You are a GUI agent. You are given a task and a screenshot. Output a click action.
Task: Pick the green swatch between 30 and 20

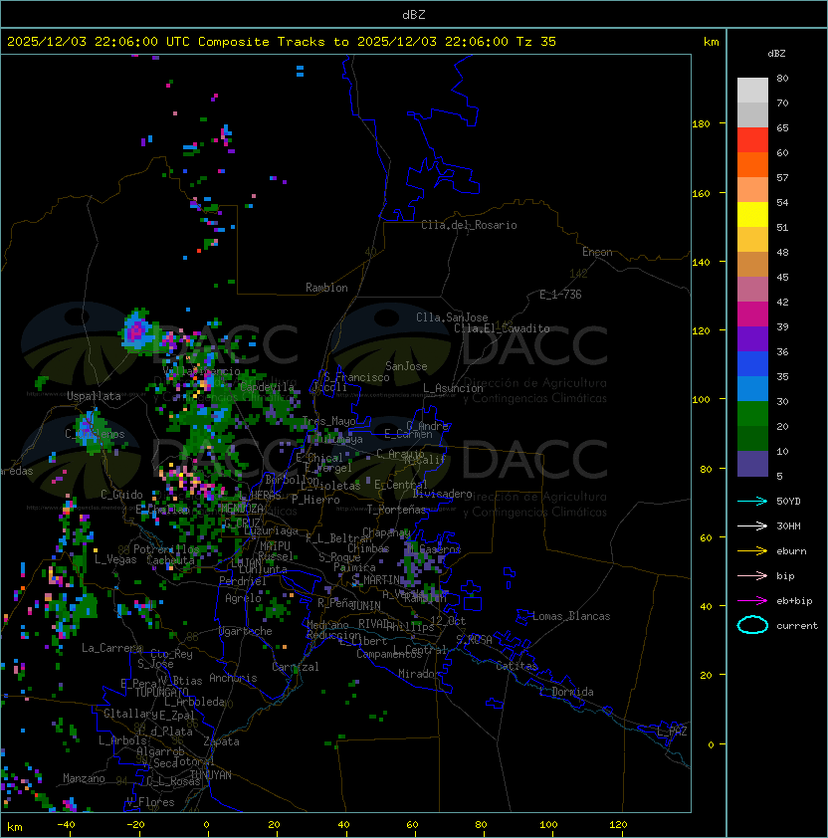(752, 414)
